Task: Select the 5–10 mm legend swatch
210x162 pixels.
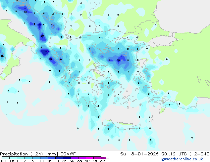Action: pyautogui.click(x=36, y=158)
